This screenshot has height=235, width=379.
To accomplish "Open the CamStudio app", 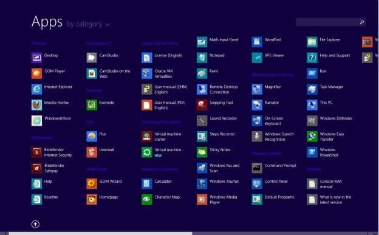I will [103, 58].
